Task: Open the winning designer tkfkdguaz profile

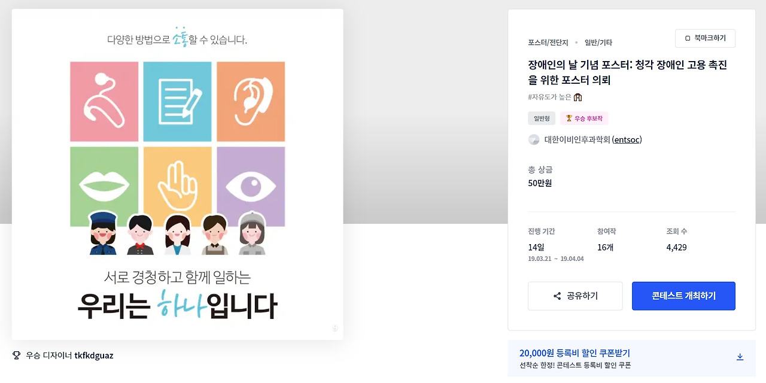Action: coord(94,355)
